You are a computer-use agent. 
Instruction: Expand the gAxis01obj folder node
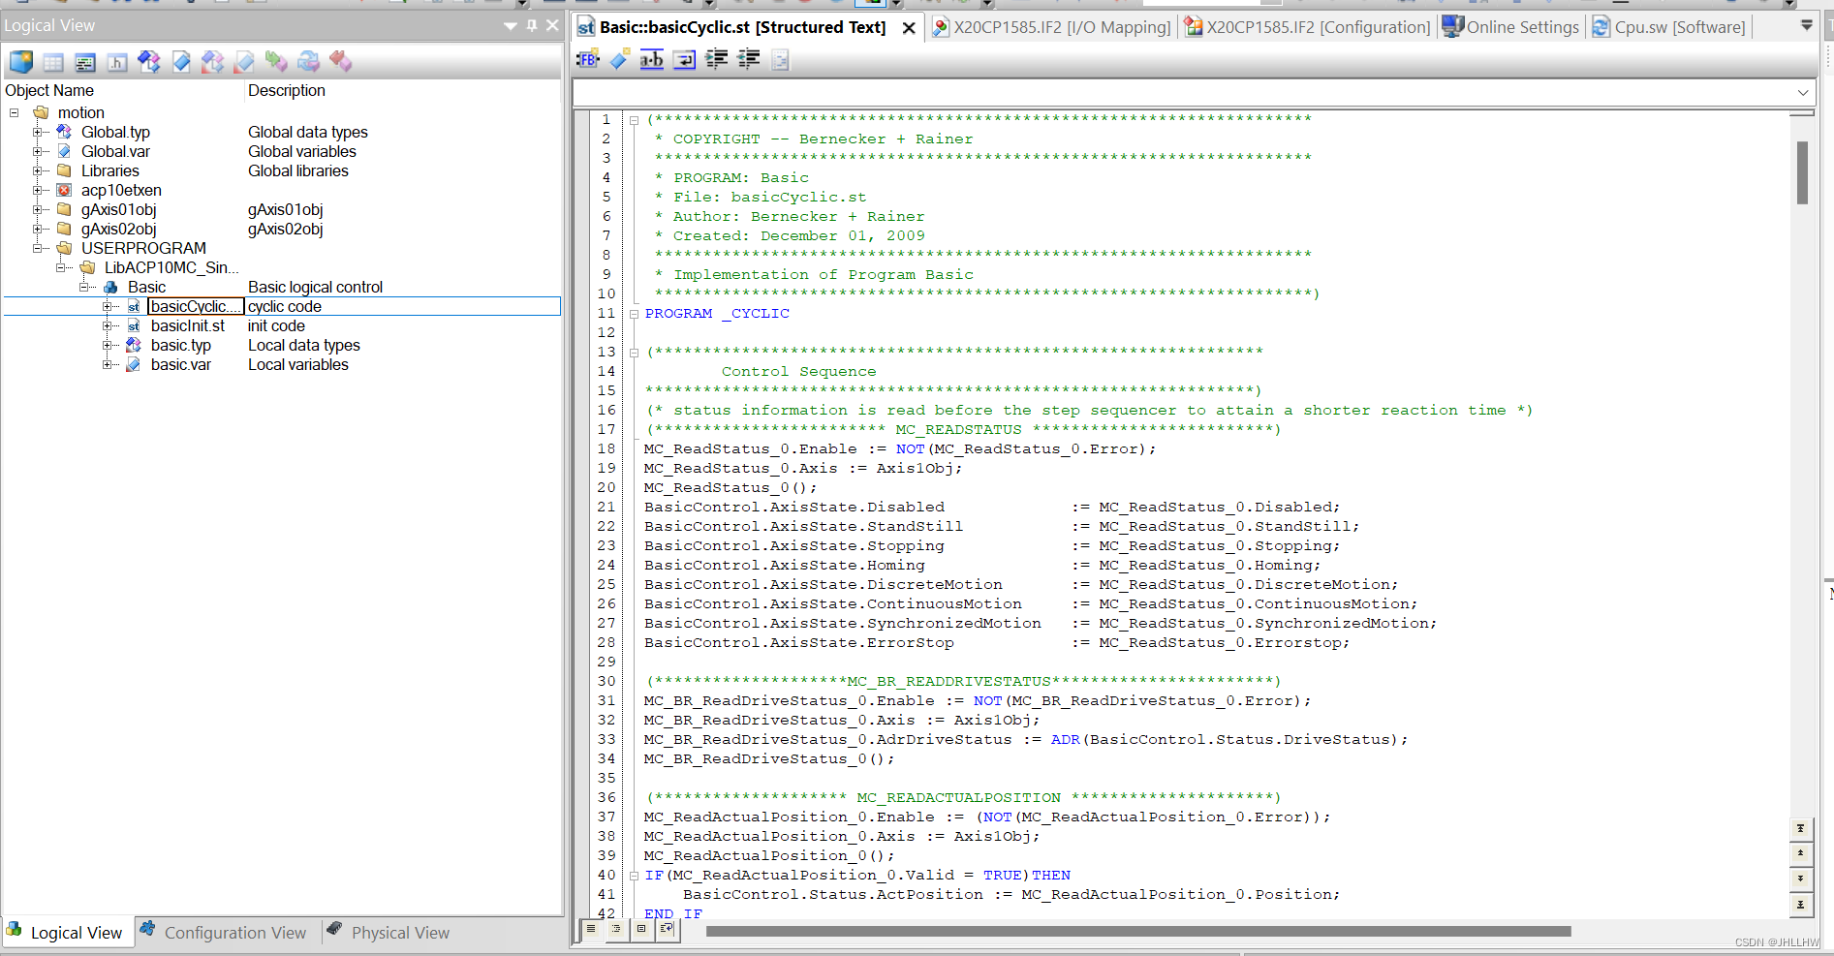point(38,209)
